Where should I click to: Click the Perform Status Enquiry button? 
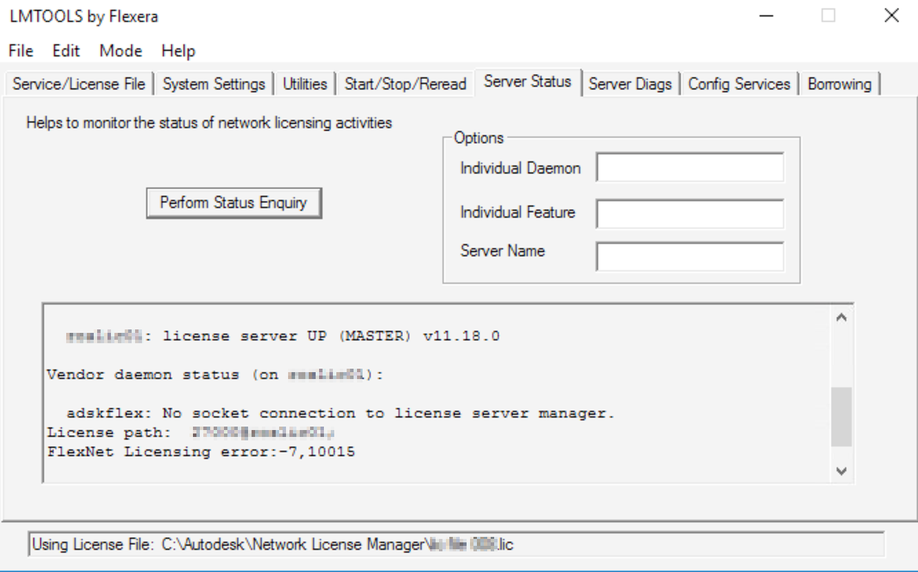(x=234, y=203)
